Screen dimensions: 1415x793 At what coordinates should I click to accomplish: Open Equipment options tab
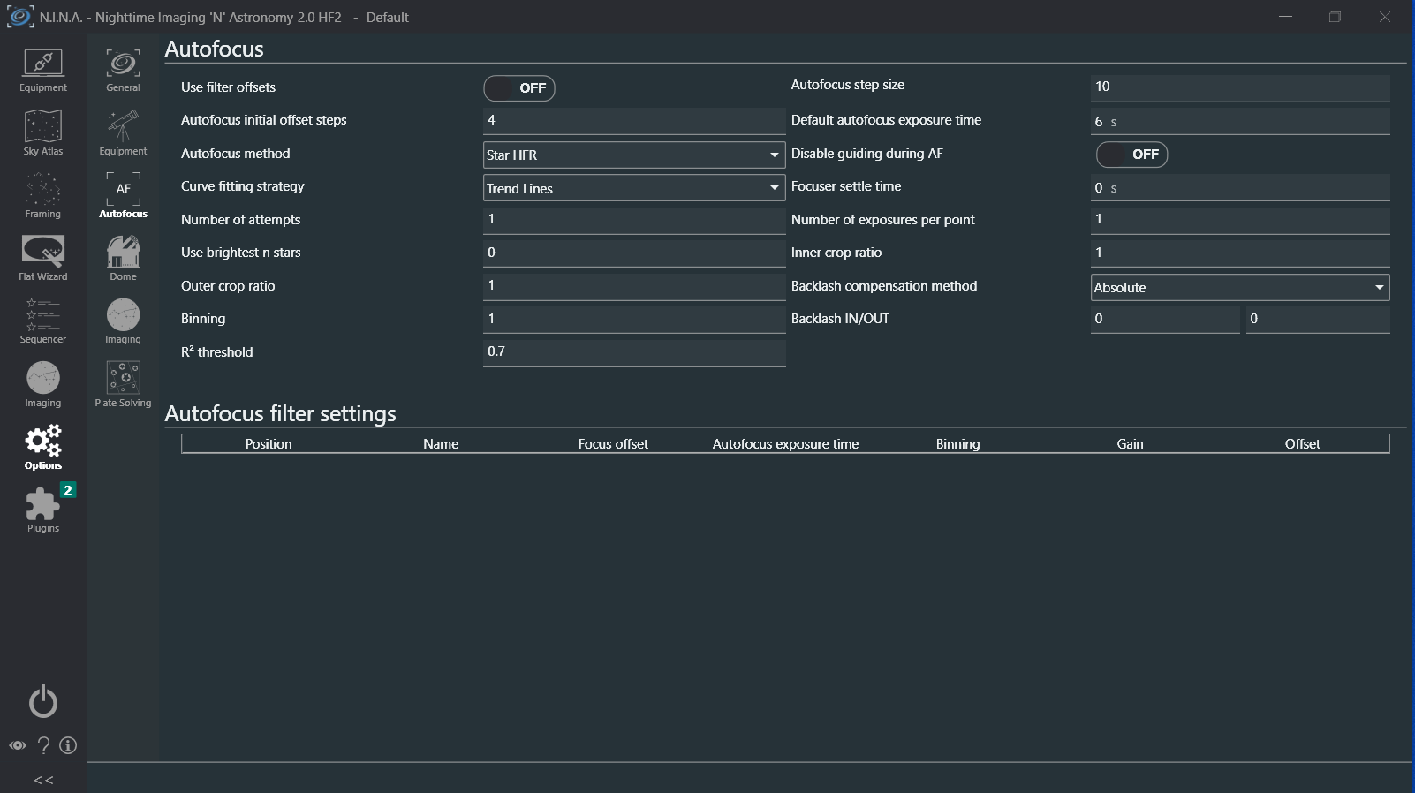(x=123, y=133)
